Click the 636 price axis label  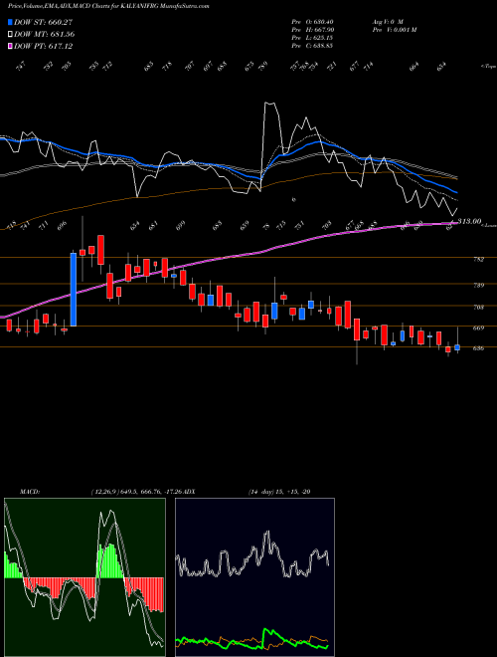[x=478, y=348]
